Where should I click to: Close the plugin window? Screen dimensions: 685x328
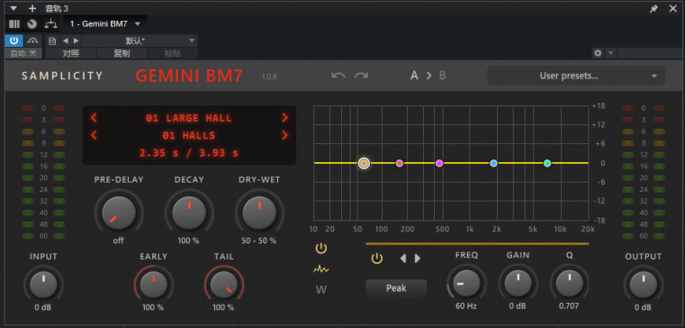[672, 8]
